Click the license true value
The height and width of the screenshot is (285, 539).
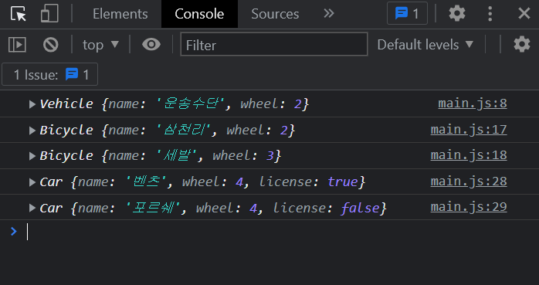(x=343, y=182)
